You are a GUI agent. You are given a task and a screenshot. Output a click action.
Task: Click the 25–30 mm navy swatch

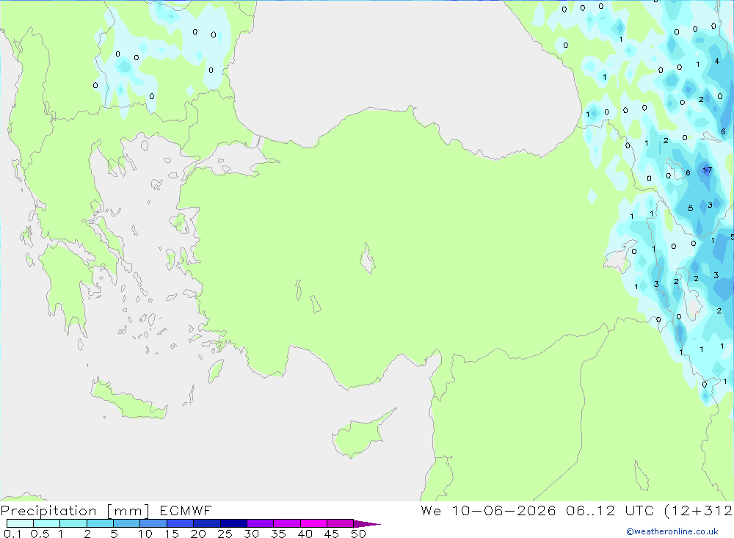(x=233, y=523)
